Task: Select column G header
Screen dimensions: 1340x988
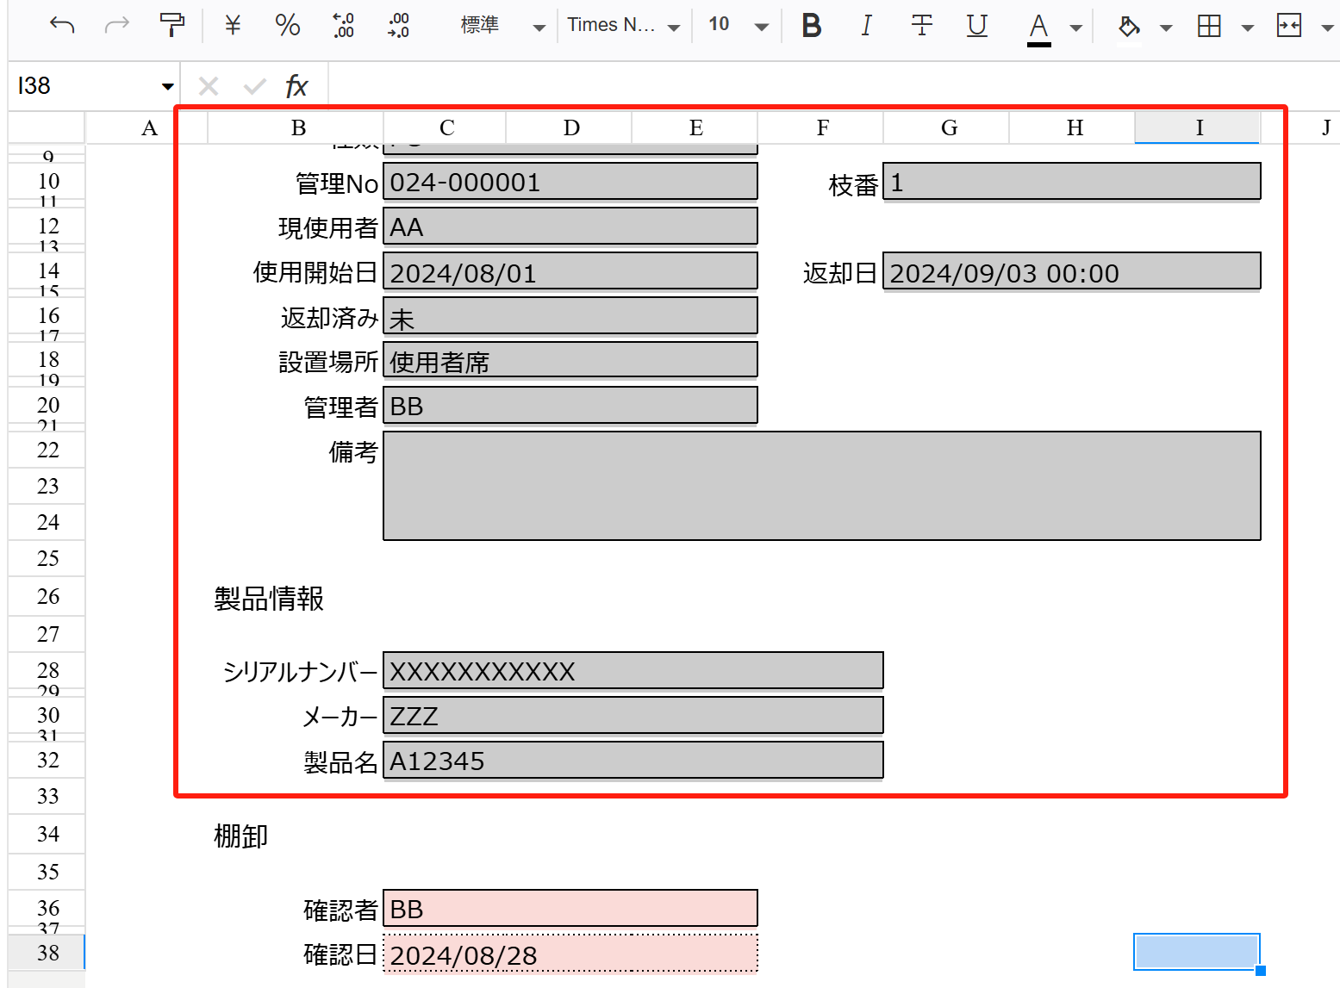Action: (x=948, y=127)
